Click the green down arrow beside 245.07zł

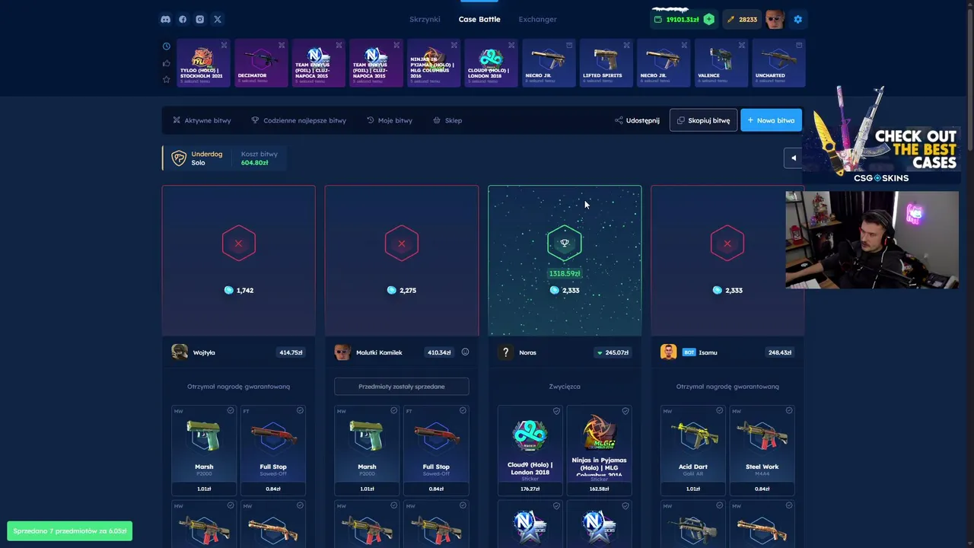tap(600, 352)
